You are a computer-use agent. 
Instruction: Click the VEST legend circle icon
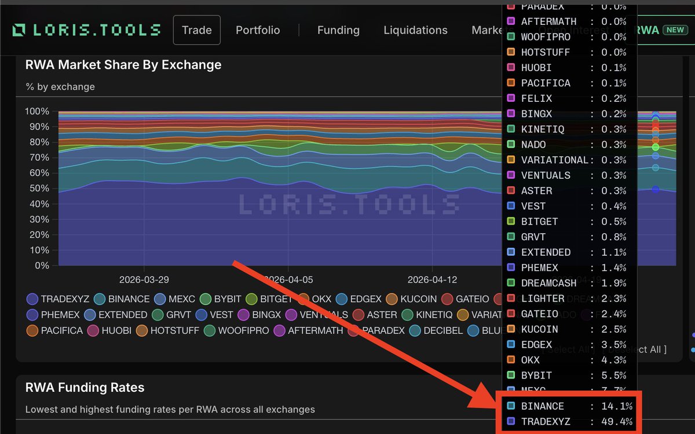tap(201, 315)
